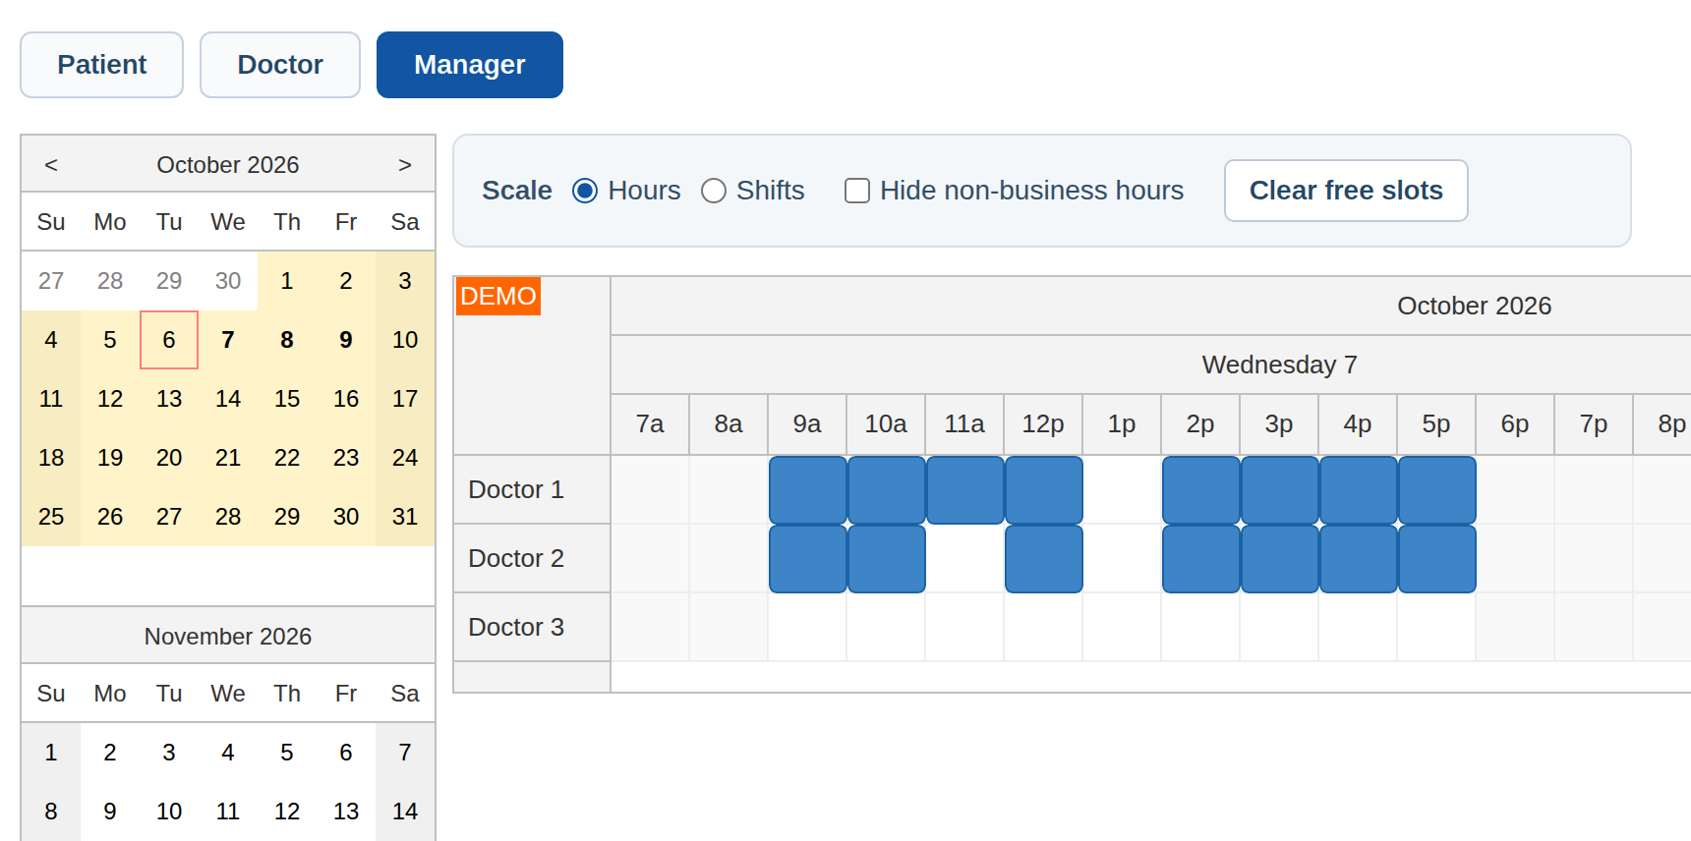This screenshot has width=1691, height=841.
Task: Click Doctor 1's 2p slot
Action: click(x=1201, y=490)
